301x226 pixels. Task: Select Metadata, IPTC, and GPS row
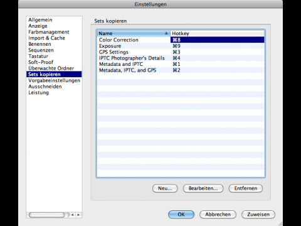point(181,70)
